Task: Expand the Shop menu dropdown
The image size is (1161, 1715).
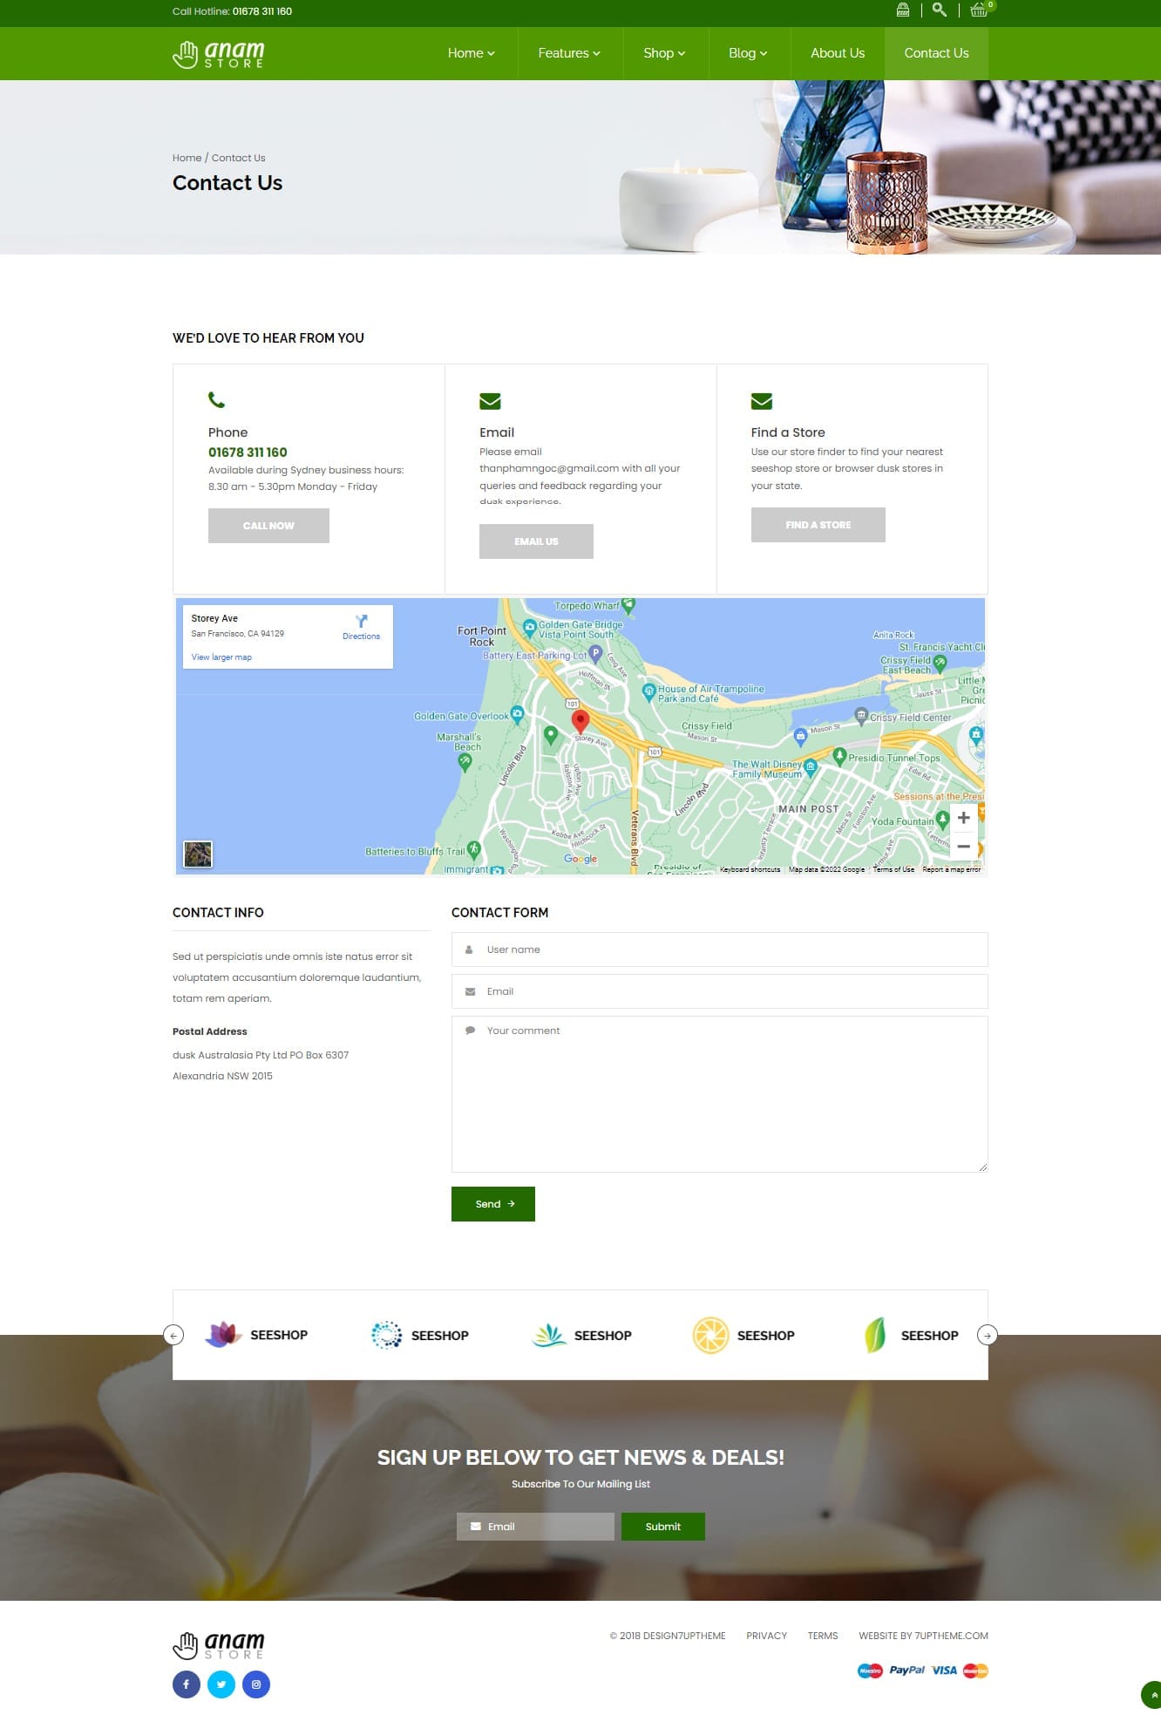Action: click(664, 53)
